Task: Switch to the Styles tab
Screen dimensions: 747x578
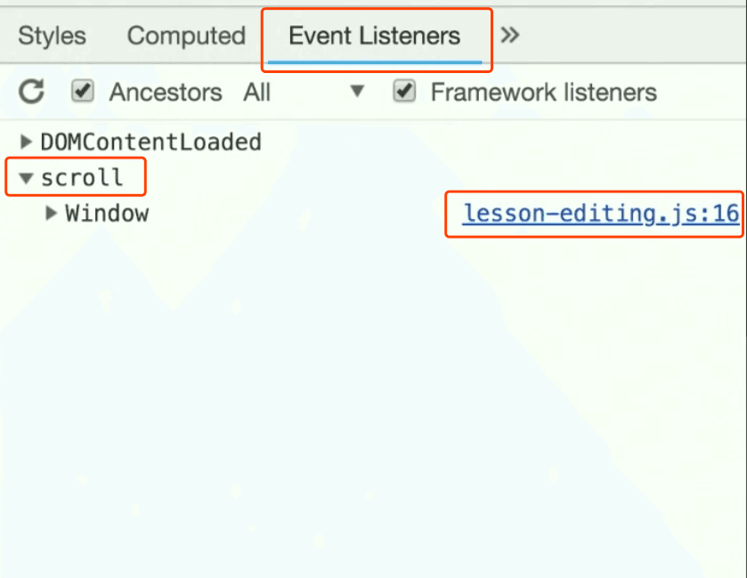Action: (52, 36)
